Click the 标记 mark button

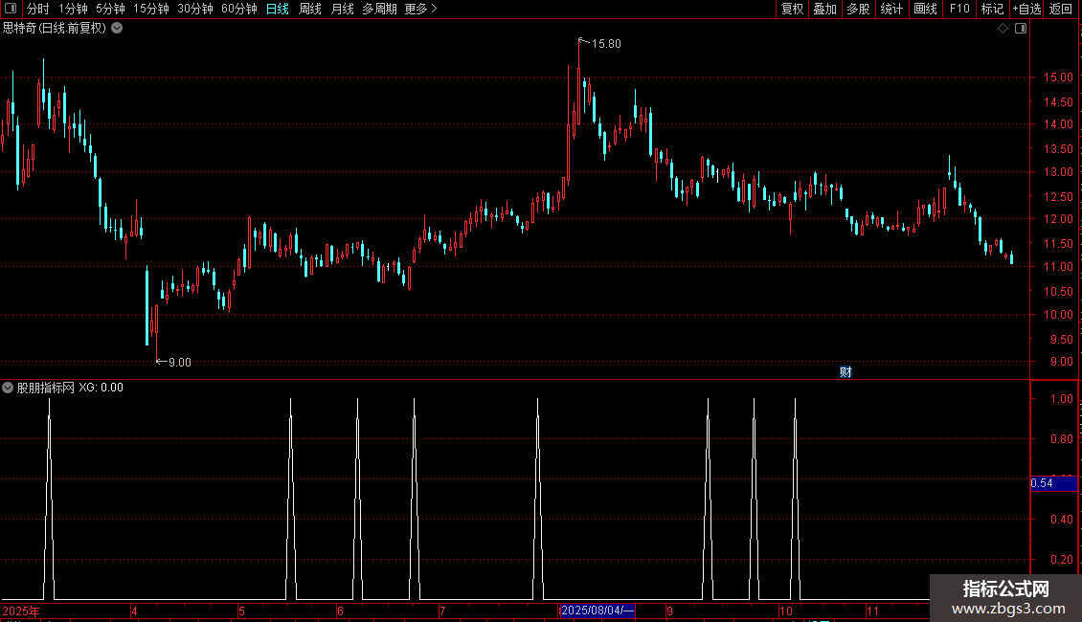click(x=992, y=9)
